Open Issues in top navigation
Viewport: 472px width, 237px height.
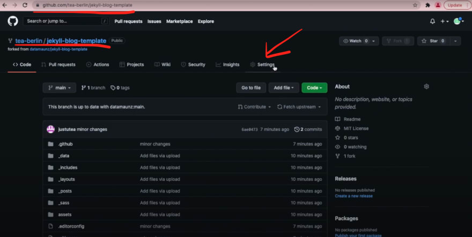pos(154,21)
